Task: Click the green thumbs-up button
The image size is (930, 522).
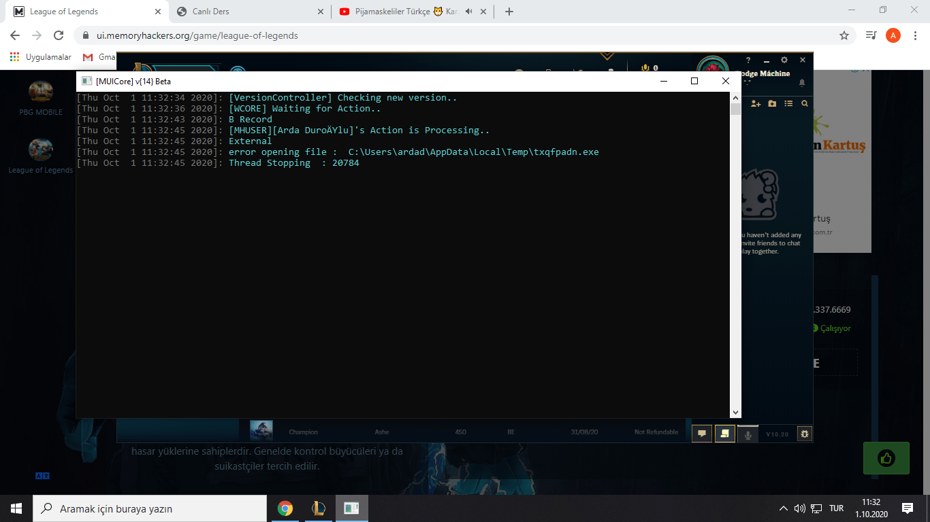Action: coord(886,458)
